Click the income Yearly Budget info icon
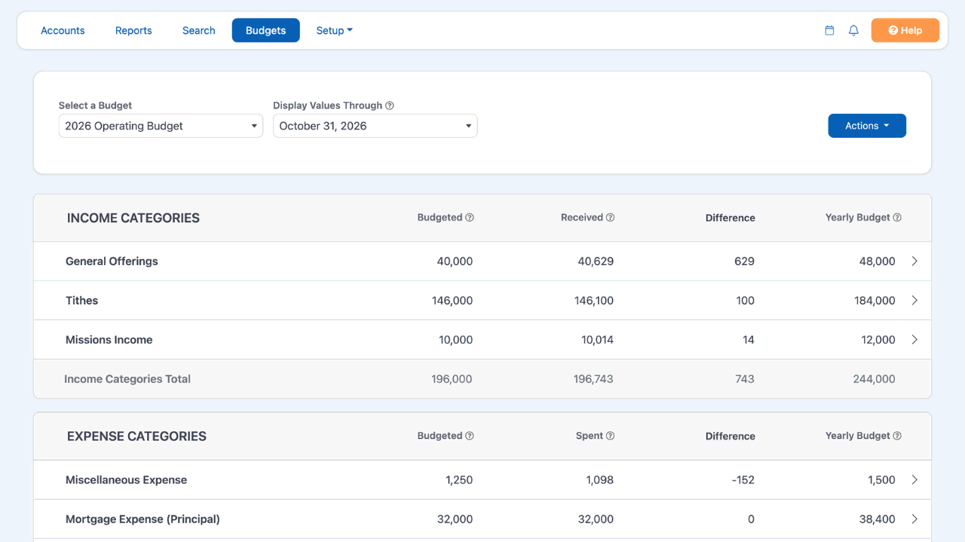The height and width of the screenshot is (542, 965). tap(897, 218)
